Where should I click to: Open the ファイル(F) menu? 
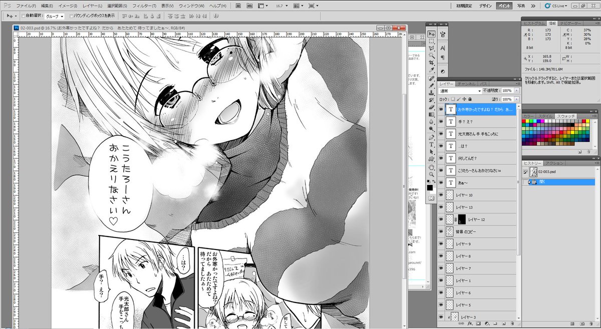pos(26,5)
